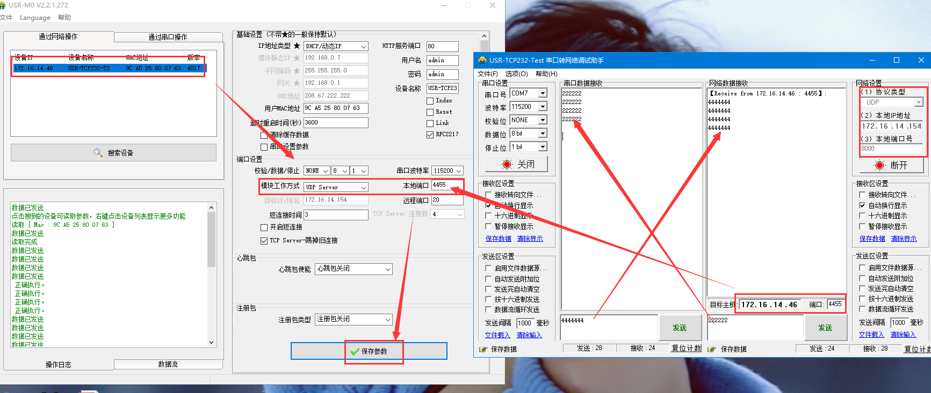This screenshot has width=931, height=393.
Task: Click serial-side 清除显示 link
Action: [530, 239]
